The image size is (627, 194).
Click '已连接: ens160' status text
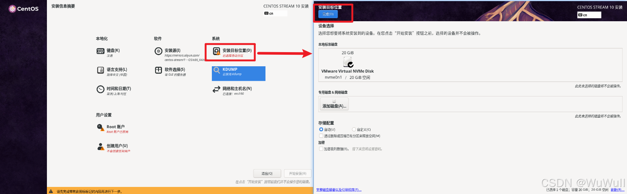[x=233, y=94]
